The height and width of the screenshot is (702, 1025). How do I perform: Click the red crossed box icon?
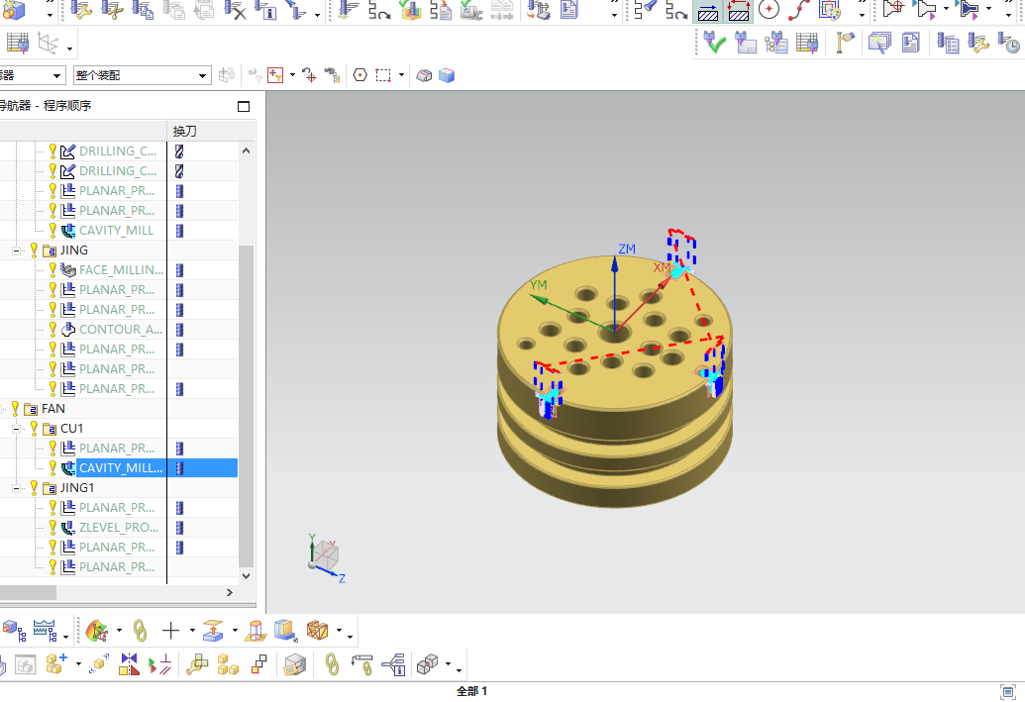point(317,631)
